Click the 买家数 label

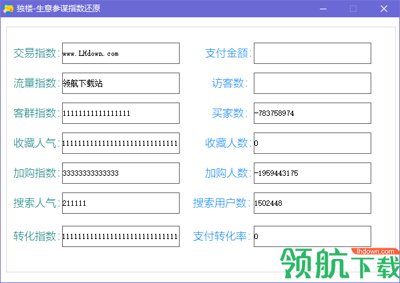tap(230, 113)
